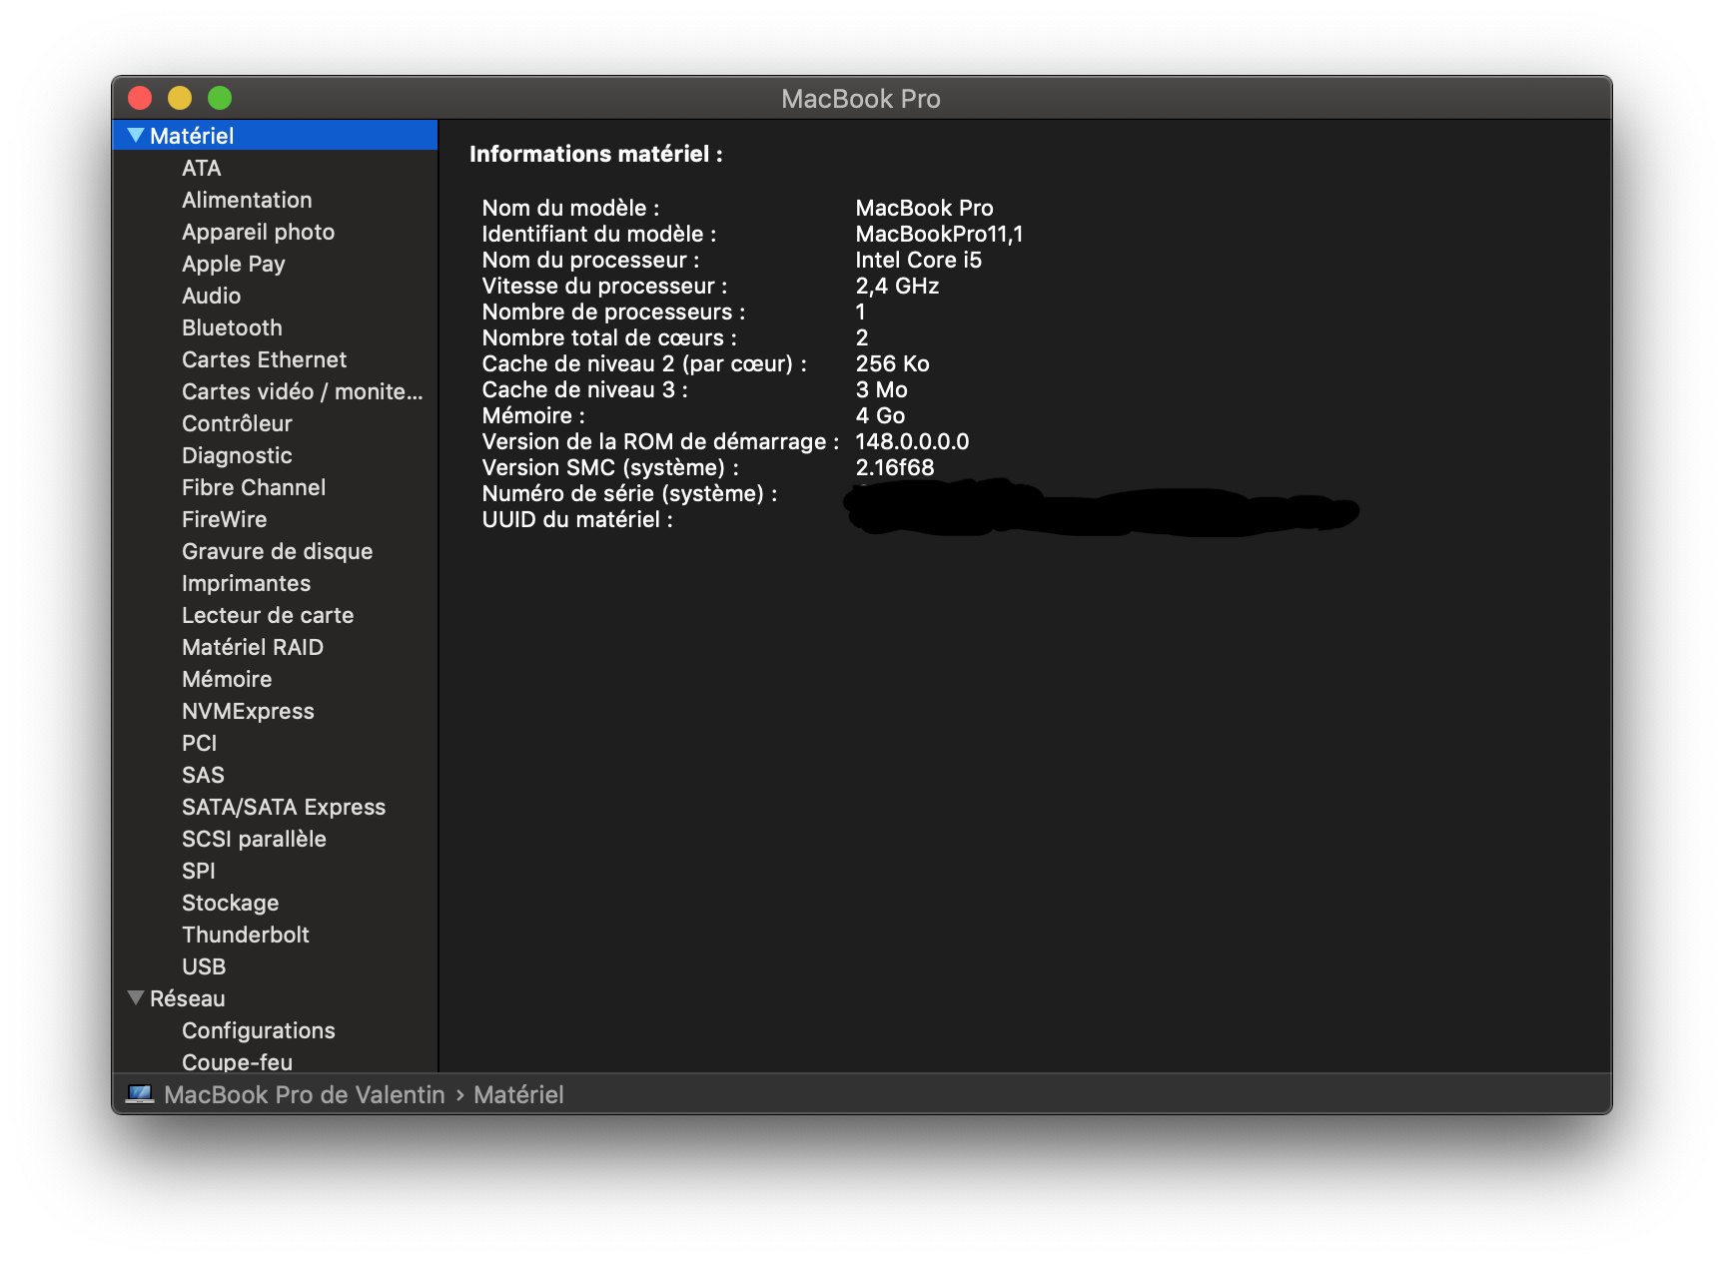Open the PCI sidebar entry
Image resolution: width=1724 pixels, height=1262 pixels.
tap(200, 743)
